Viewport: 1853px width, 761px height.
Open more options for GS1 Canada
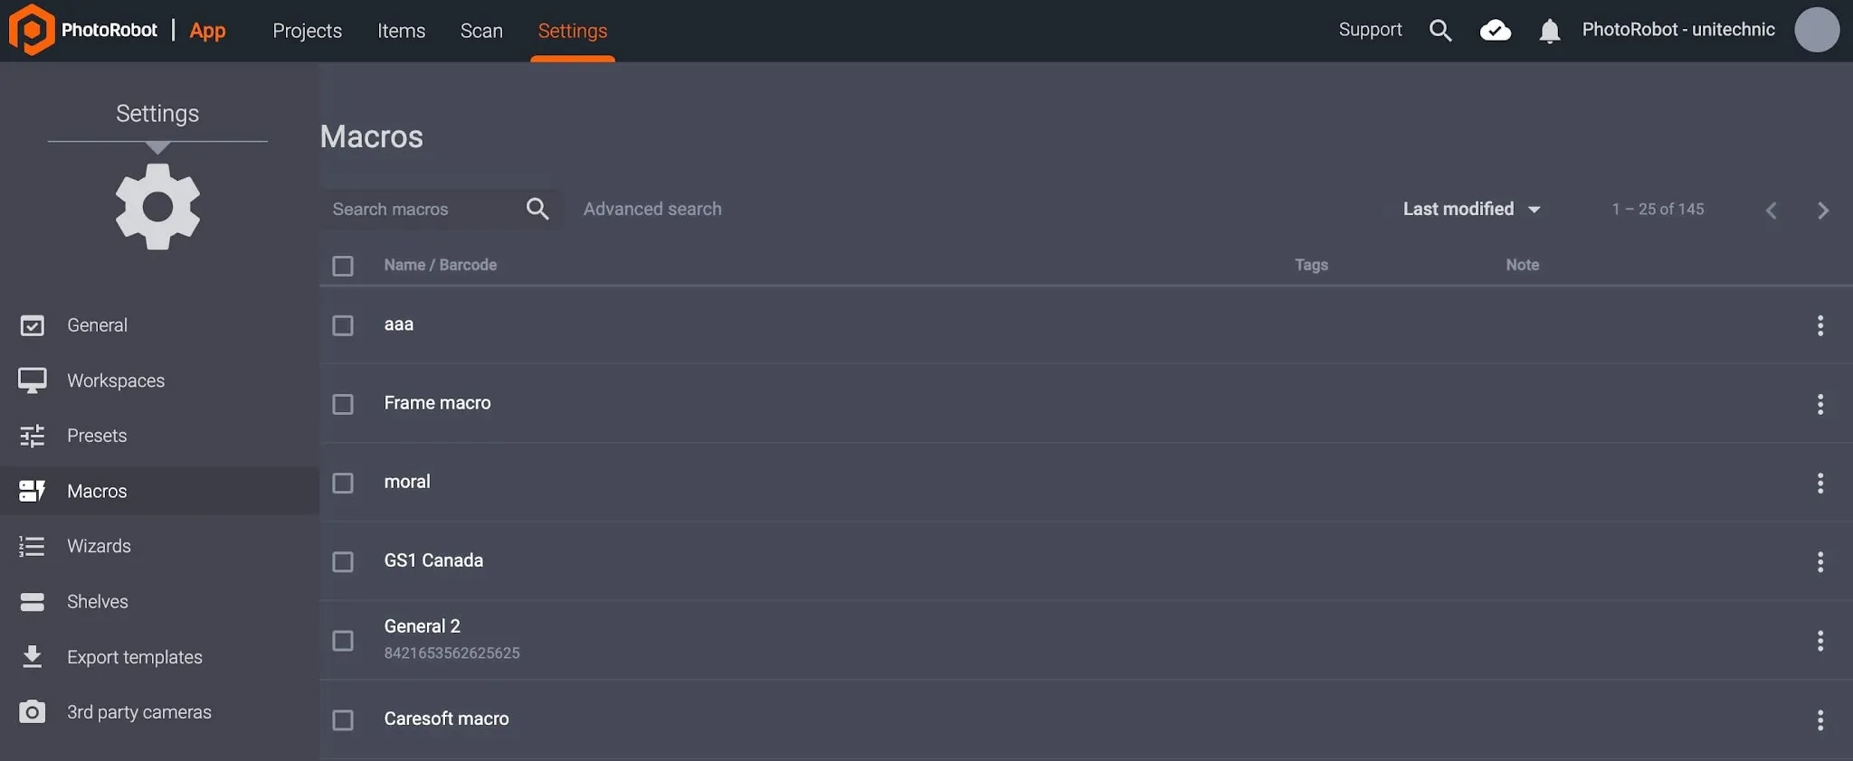coord(1820,562)
